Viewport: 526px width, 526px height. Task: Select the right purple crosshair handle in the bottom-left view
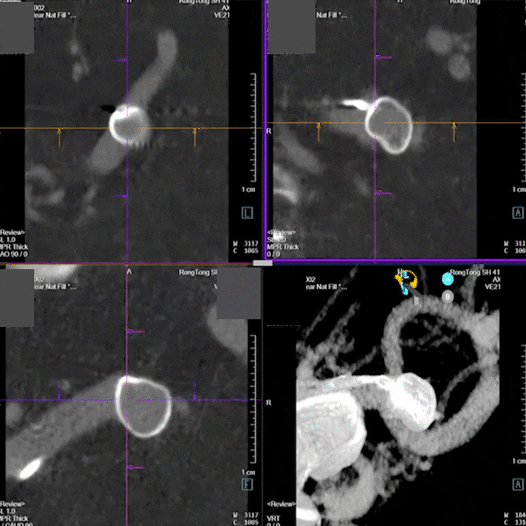pos(195,390)
